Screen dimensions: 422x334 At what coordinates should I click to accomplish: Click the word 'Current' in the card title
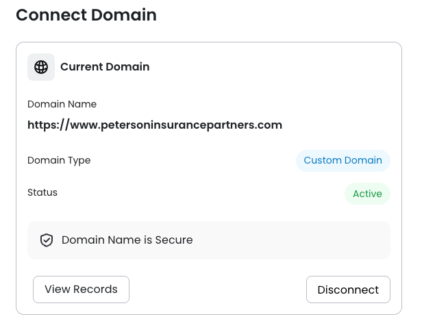click(x=82, y=67)
